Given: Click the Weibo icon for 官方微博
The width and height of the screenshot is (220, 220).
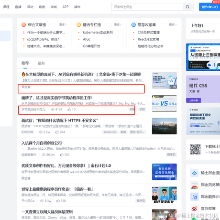Looking at the screenshot, I should coord(195,209).
